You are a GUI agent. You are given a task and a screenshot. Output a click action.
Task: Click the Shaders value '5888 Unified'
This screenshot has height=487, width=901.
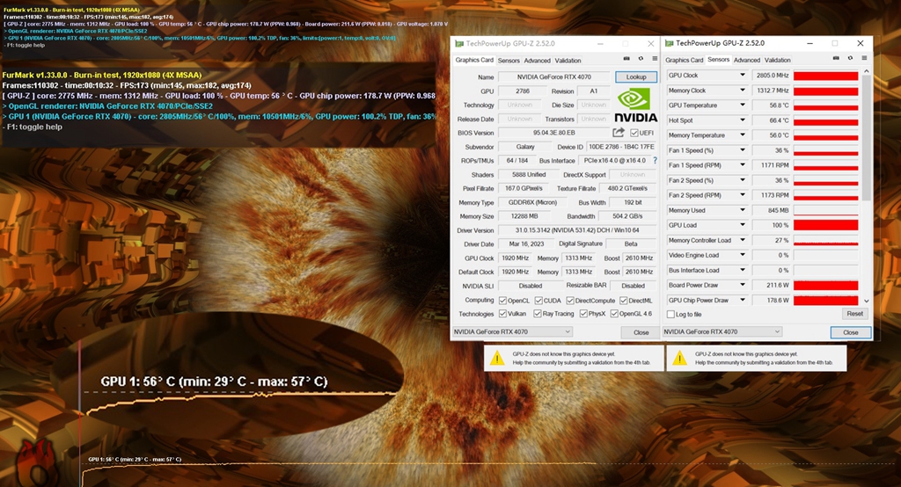pyautogui.click(x=529, y=175)
